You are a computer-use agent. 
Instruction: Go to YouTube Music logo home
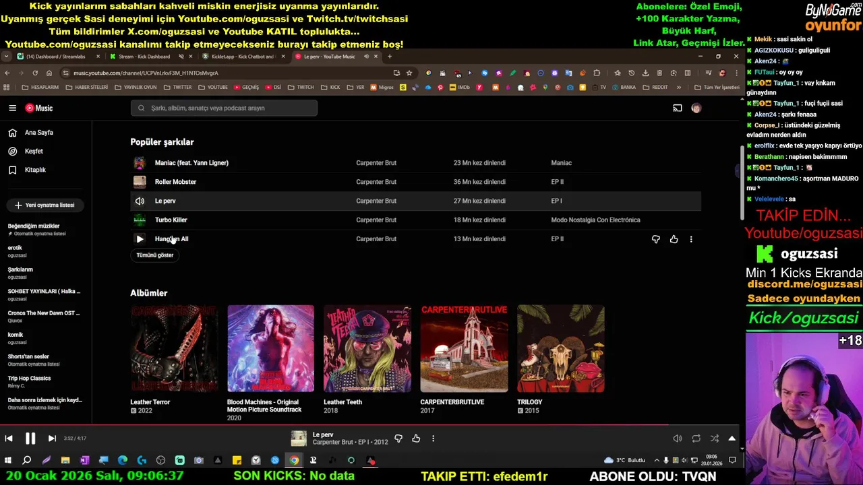click(x=39, y=108)
